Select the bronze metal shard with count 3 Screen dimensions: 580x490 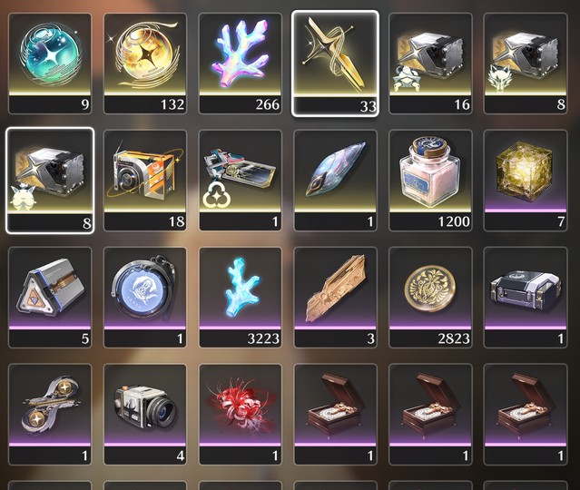click(335, 298)
